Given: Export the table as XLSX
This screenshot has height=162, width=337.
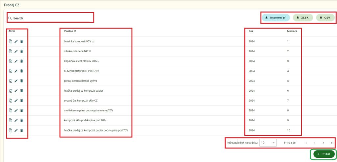Looking at the screenshot, I should 302,18.
